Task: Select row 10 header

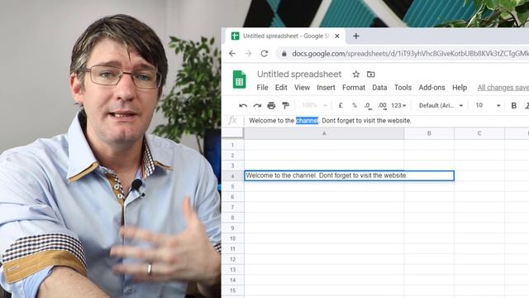Action: tap(232, 238)
